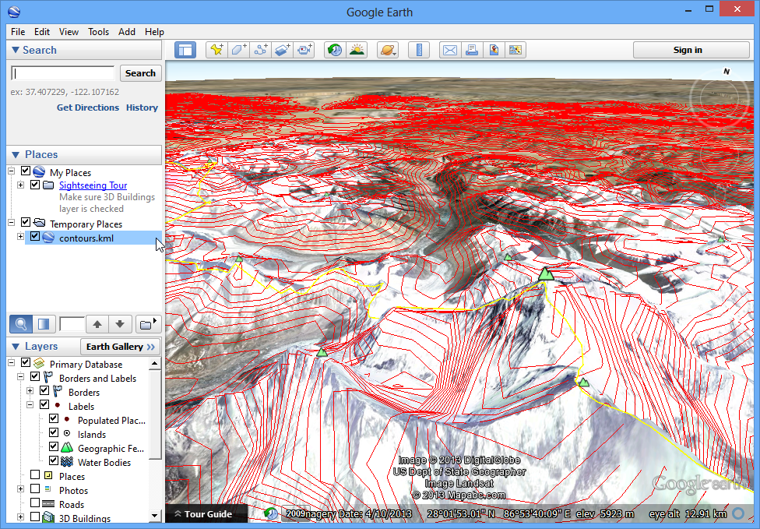The height and width of the screenshot is (529, 760).
Task: Collapse the Temporary Places node
Action: pyautogui.click(x=11, y=223)
